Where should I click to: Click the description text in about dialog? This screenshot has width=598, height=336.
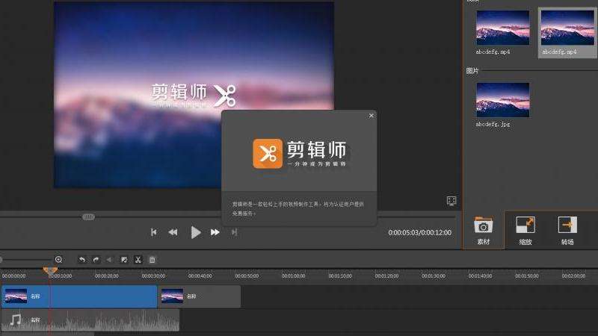pos(298,209)
